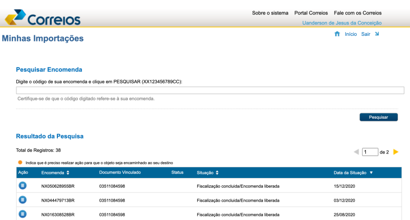Screen dimensions: 410x220
Task: Sort by Situação column arrows
Action: click(217, 173)
